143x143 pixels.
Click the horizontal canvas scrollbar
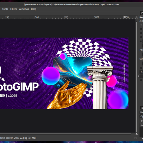pos(66,134)
